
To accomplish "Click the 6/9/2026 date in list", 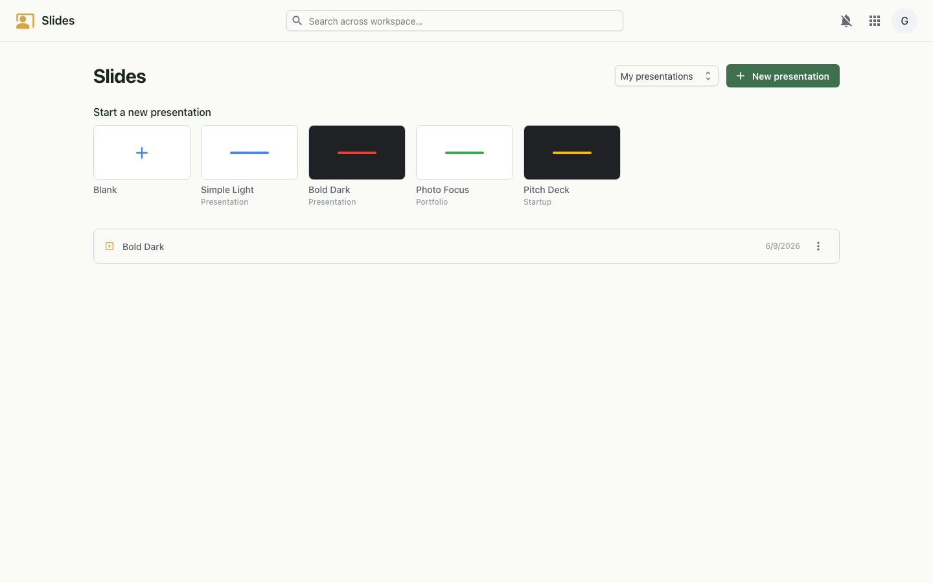I will coord(783,246).
